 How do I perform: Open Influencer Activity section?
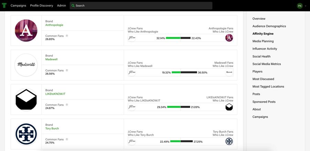tap(265, 49)
